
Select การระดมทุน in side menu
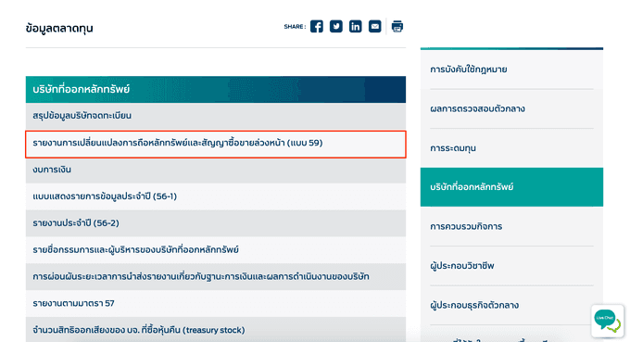[511, 148]
